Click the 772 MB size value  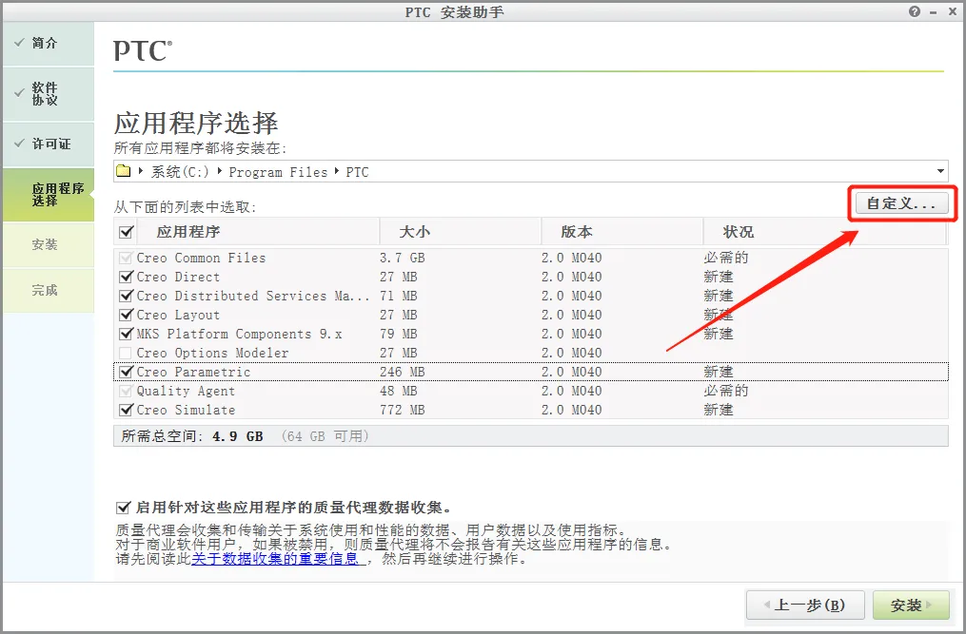pos(402,410)
